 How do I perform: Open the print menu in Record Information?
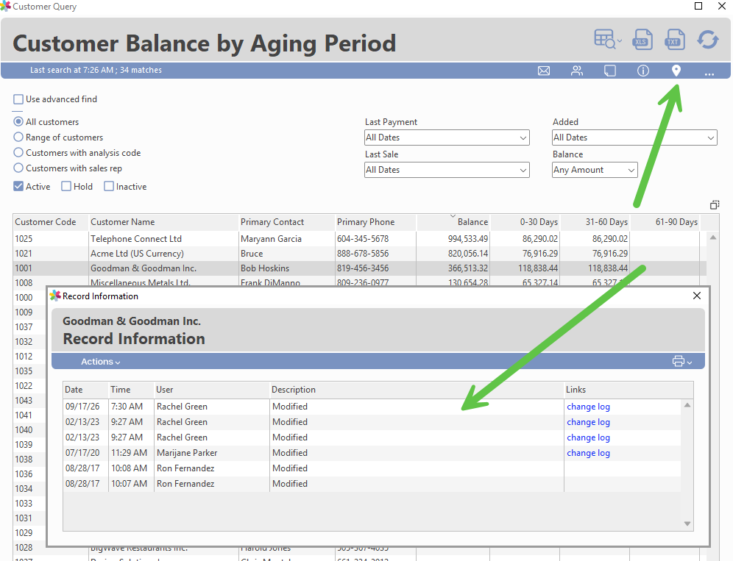tap(681, 361)
